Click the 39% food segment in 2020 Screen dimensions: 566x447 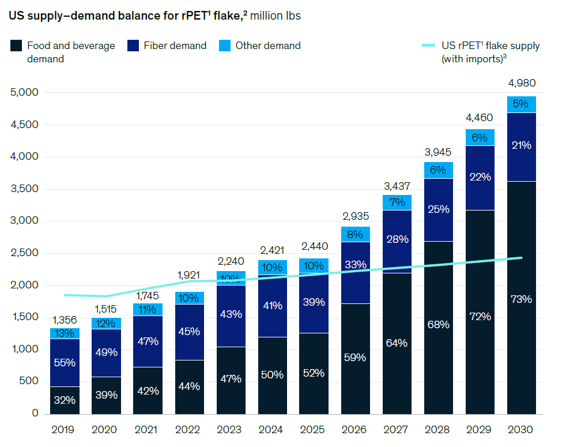107,395
